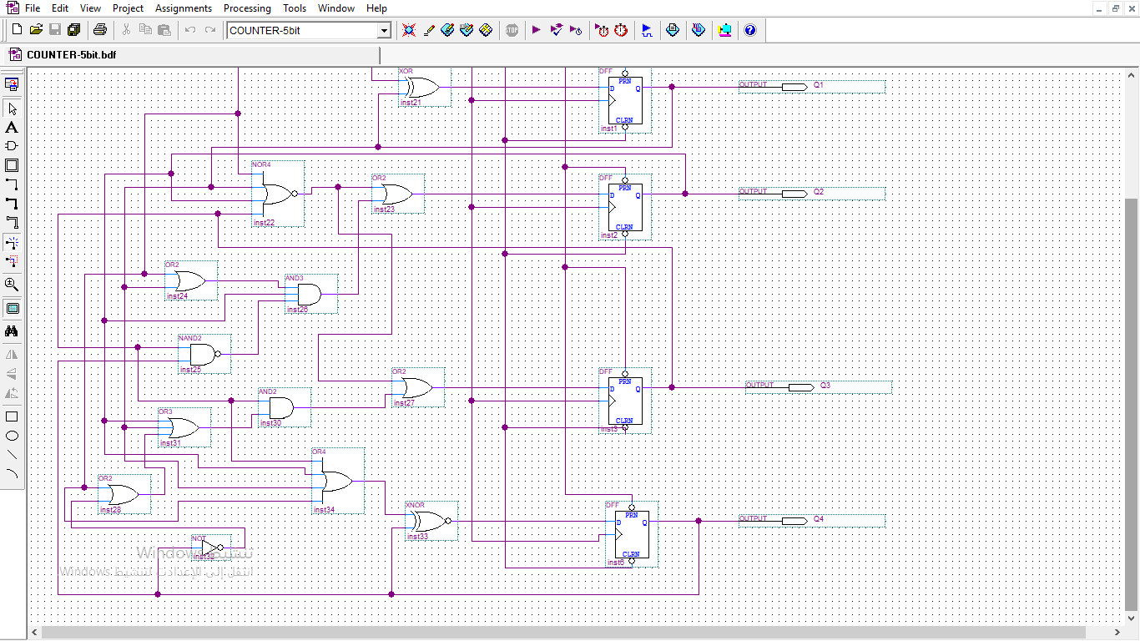This screenshot has height=641, width=1140.
Task: Open Find with binoculars icon
Action: click(x=12, y=331)
